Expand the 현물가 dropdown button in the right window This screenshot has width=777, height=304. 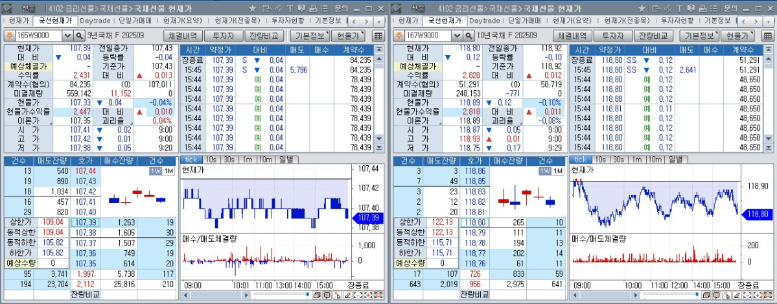[737, 36]
